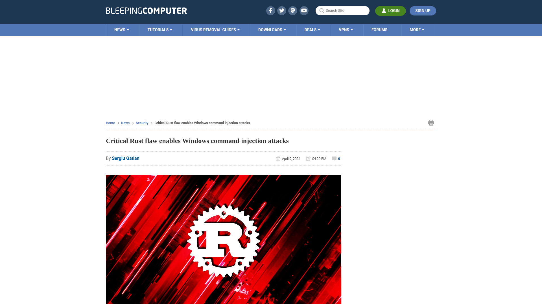The image size is (542, 304).
Task: Click the LOGIN button
Action: (x=390, y=11)
